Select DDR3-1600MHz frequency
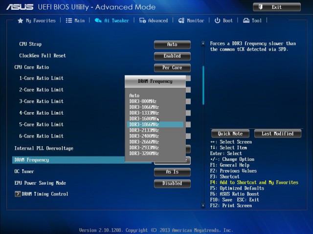313x234 pixels. coord(144,118)
